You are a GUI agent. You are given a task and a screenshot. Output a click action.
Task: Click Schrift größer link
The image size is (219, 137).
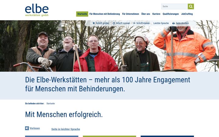click(103, 23)
